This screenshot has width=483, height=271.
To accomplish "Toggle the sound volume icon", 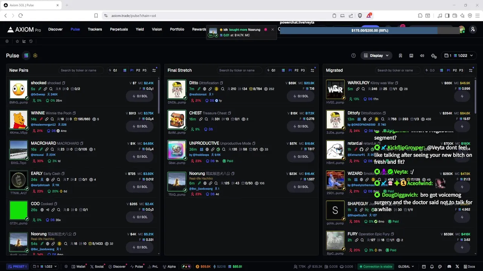I will click(x=422, y=56).
